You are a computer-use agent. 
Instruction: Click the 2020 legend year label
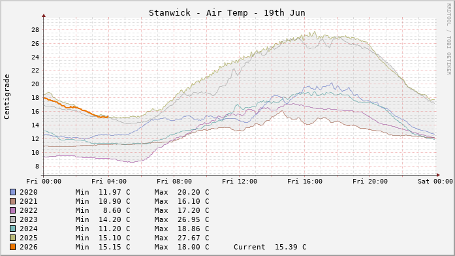tap(29, 192)
